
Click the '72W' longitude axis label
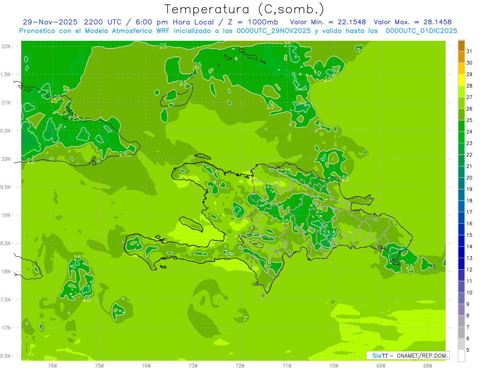(240, 365)
